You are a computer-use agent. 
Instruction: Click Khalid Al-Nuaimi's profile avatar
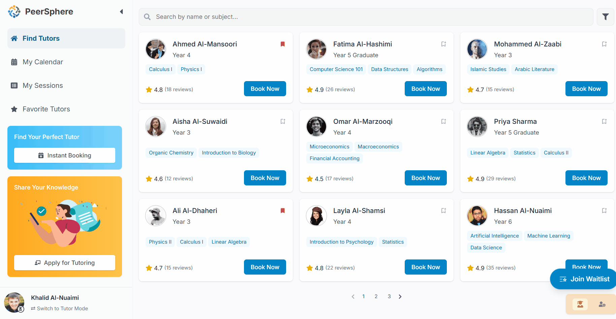(x=14, y=302)
